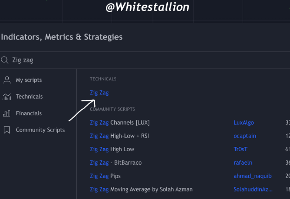
Task: Click the Technicals chart icon
Action: point(7,97)
